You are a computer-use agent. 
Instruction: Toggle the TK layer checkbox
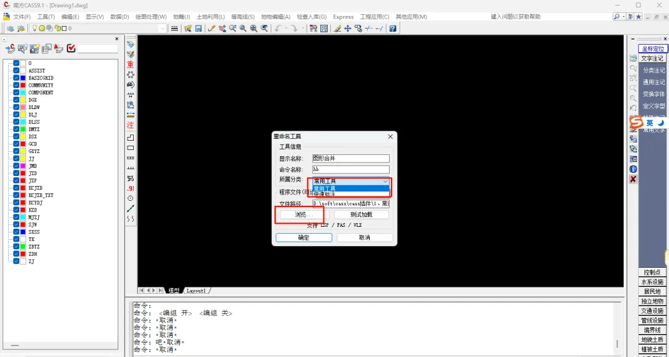16,239
